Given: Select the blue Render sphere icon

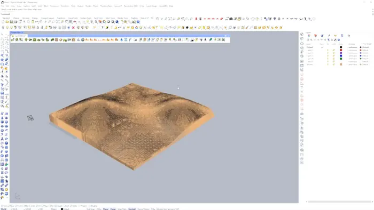Looking at the screenshot, I should point(117,22).
